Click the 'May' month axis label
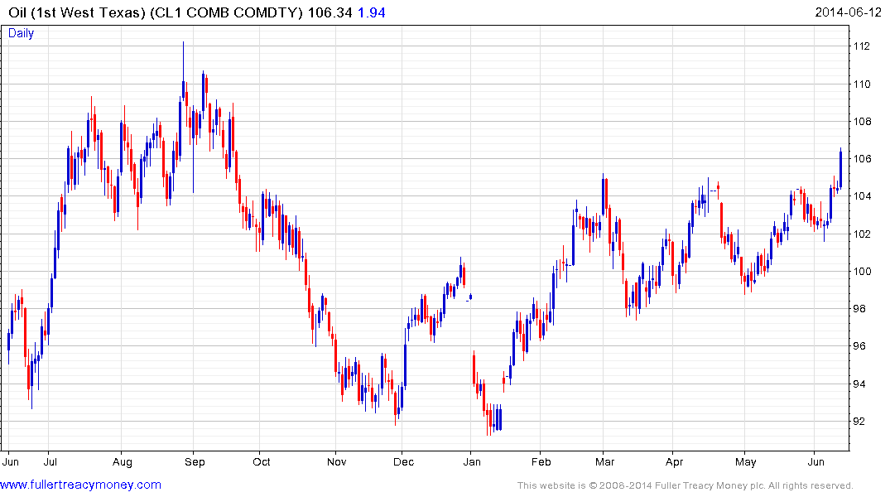The height and width of the screenshot is (497, 890). (x=745, y=462)
